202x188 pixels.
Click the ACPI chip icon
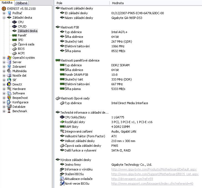point(14,53)
